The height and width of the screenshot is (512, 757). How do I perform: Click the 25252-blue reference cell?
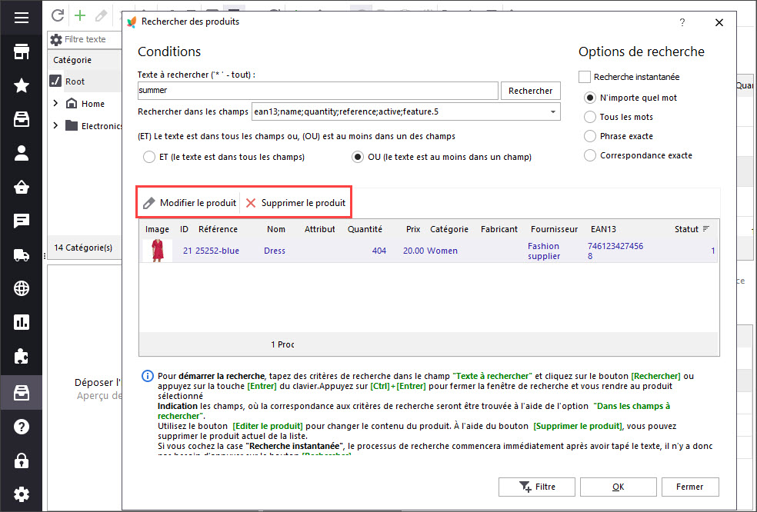tap(217, 251)
